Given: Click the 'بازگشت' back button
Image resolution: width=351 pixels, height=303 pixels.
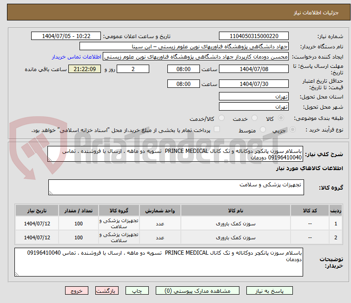Looking at the screenshot, I should click(107, 291).
